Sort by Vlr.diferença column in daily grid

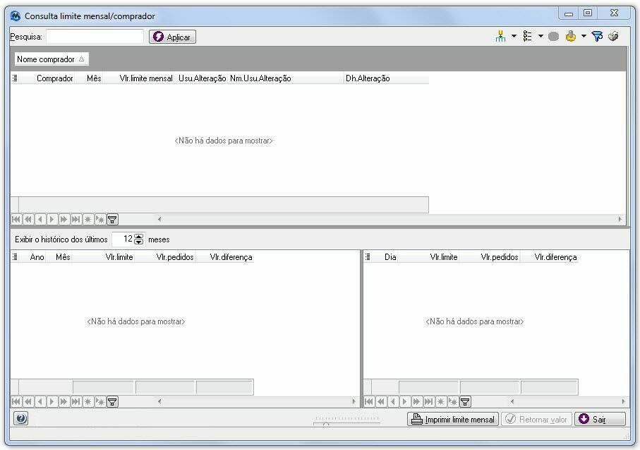coord(550,257)
